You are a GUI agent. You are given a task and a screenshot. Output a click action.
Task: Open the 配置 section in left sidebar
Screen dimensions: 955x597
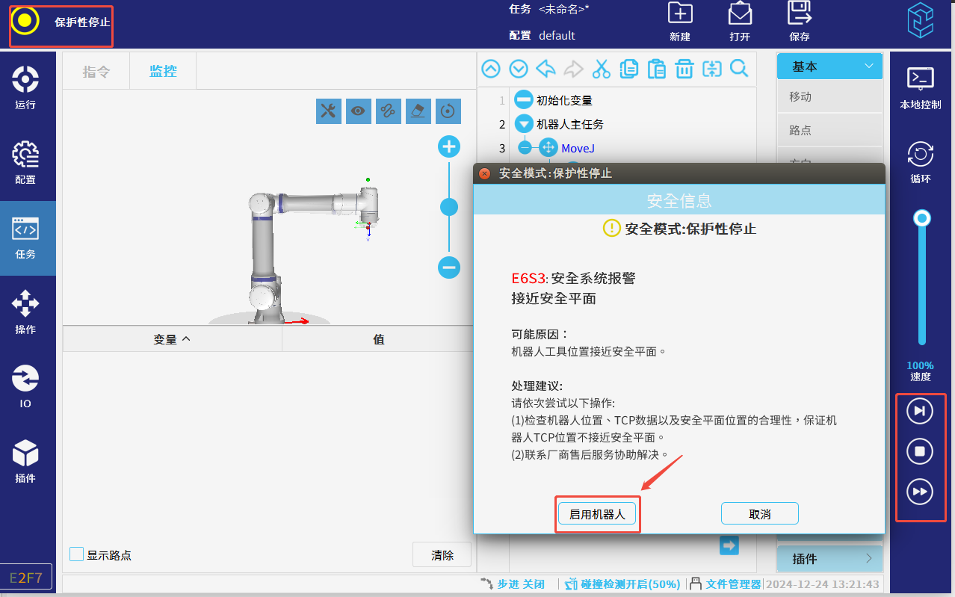[x=25, y=162]
